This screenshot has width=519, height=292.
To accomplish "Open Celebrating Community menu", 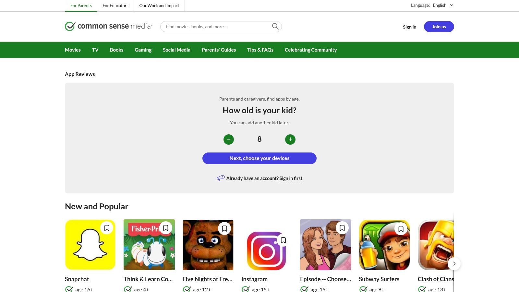I will click(x=311, y=50).
